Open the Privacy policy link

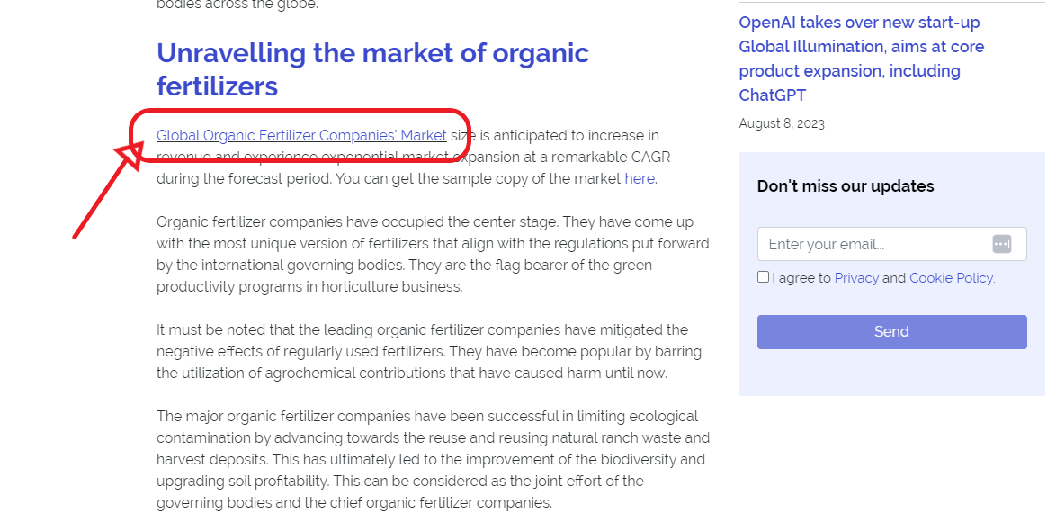tap(856, 277)
